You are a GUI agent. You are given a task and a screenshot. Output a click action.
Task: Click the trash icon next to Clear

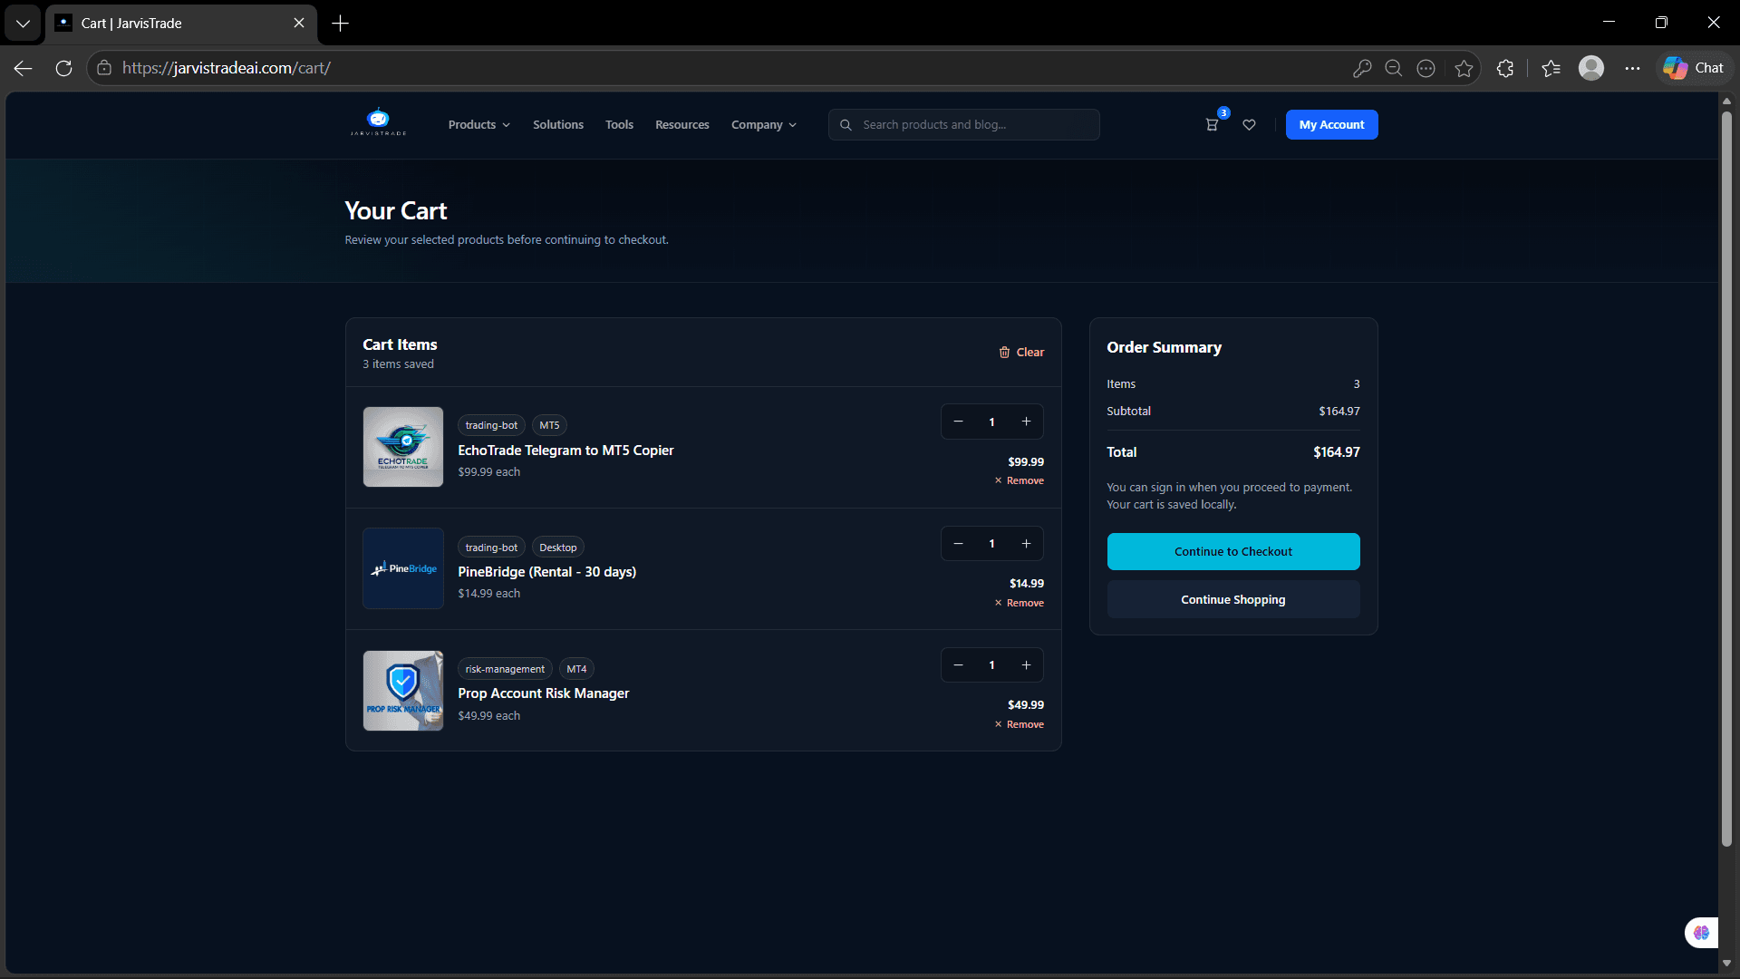coord(1004,353)
